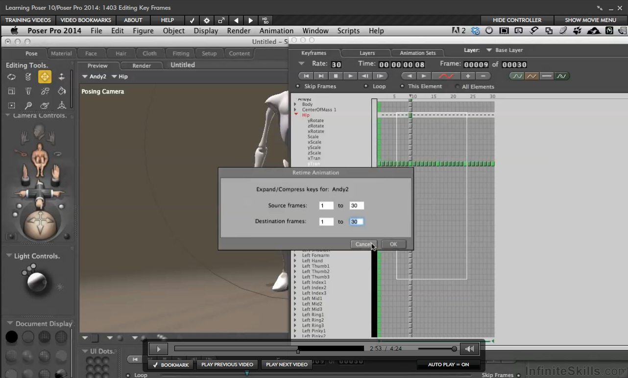628x378 pixels.
Task: Click PLAY NEXT VIDEO button
Action: click(287, 364)
